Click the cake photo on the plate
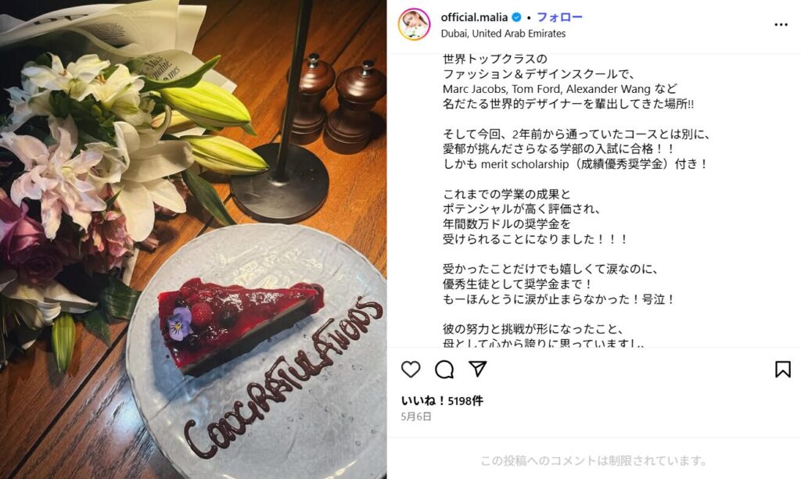The width and height of the screenshot is (801, 479). tap(240, 324)
